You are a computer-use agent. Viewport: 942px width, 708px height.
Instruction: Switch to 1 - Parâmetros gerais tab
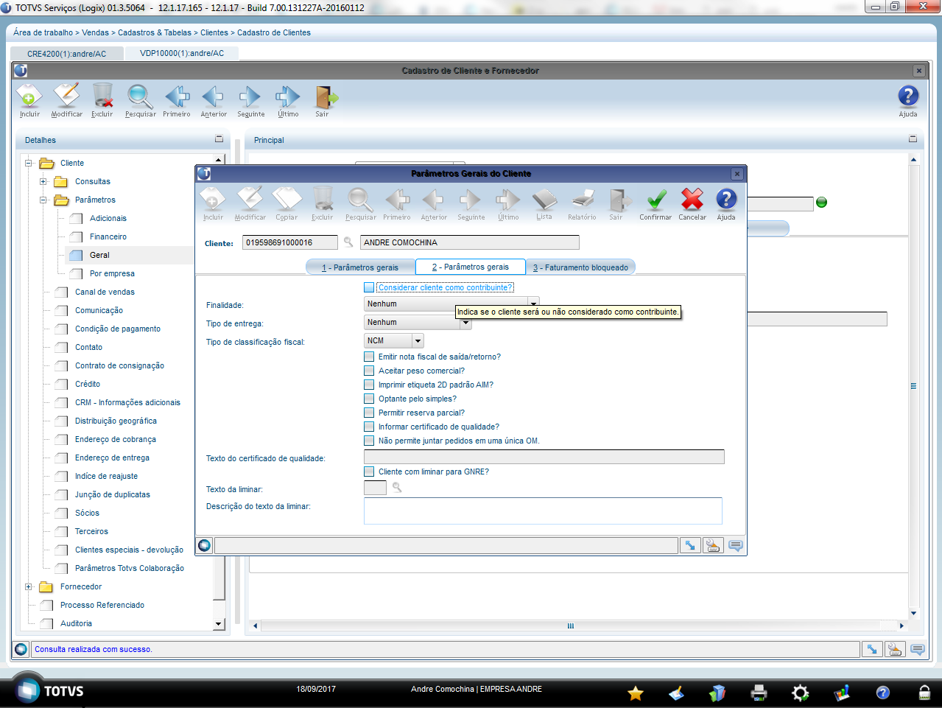[x=360, y=267]
